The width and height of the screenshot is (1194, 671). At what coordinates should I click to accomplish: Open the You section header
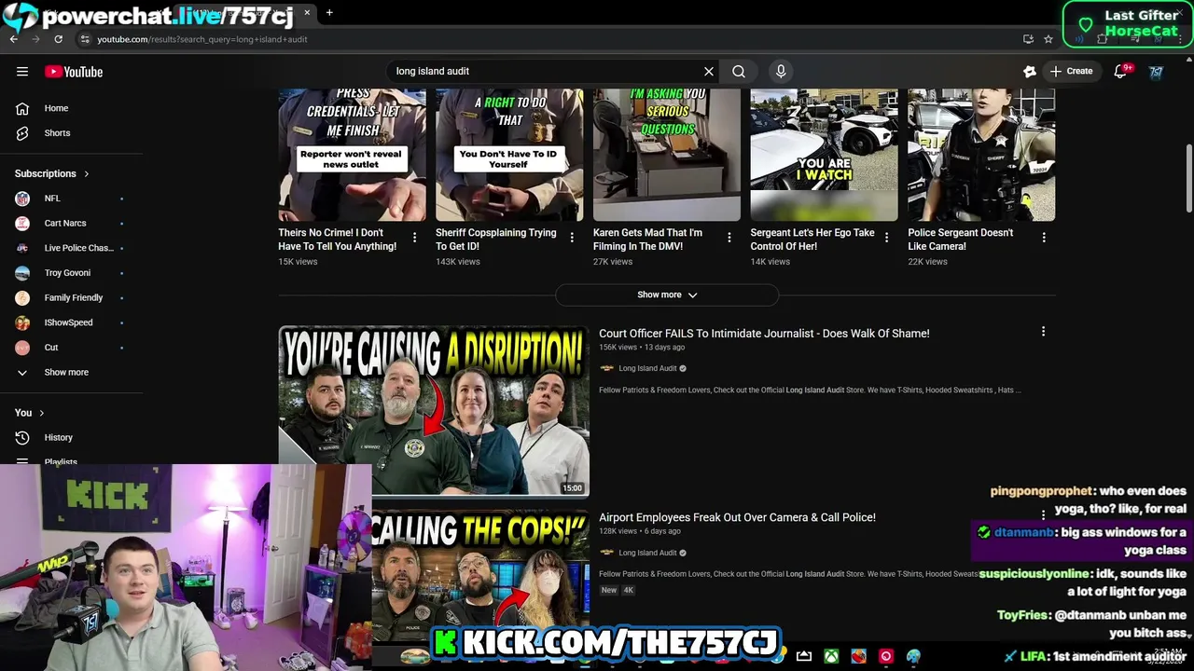(x=29, y=413)
